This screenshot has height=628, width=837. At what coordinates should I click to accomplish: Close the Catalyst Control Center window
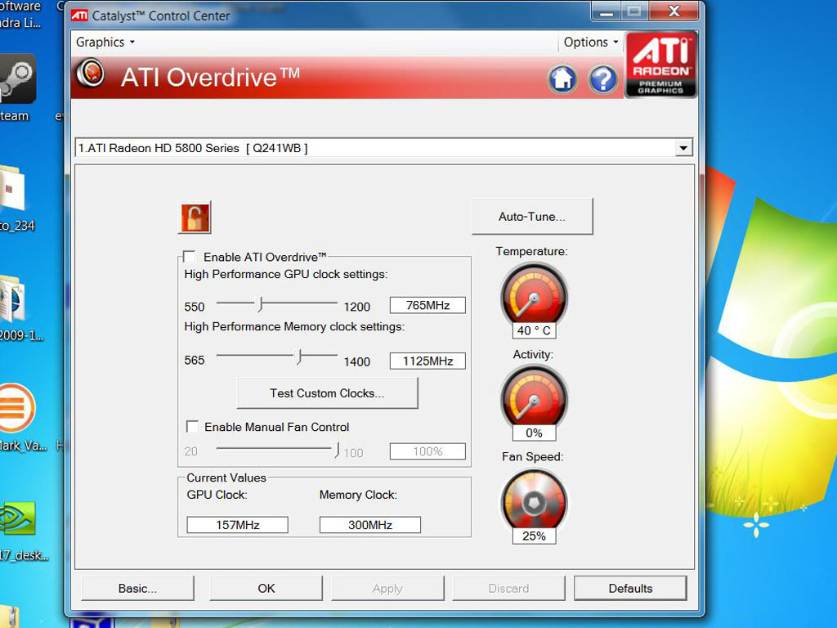(x=674, y=11)
